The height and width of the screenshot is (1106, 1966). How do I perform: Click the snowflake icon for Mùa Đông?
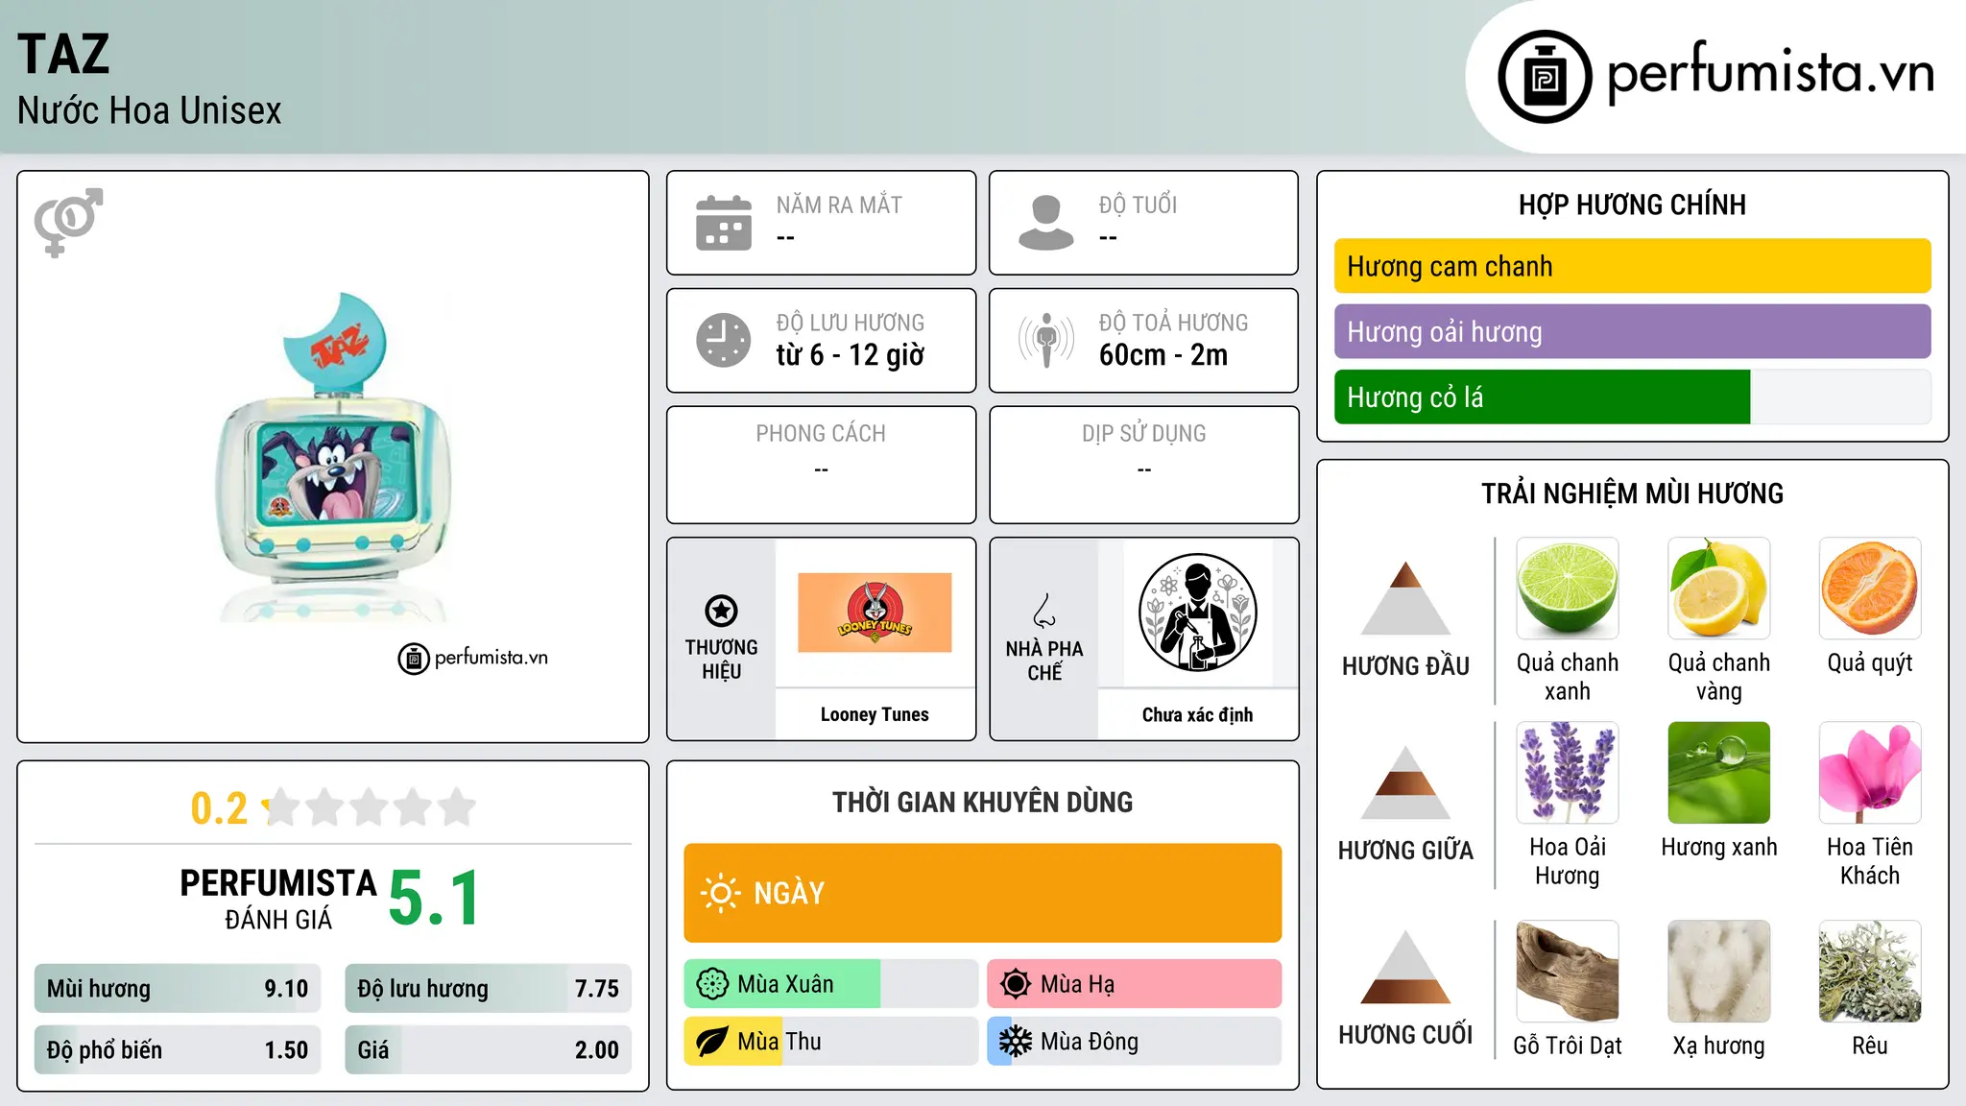[x=1016, y=1042]
